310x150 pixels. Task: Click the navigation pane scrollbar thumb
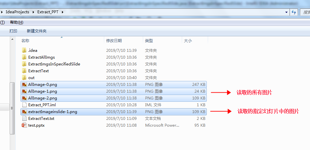click(12, 108)
